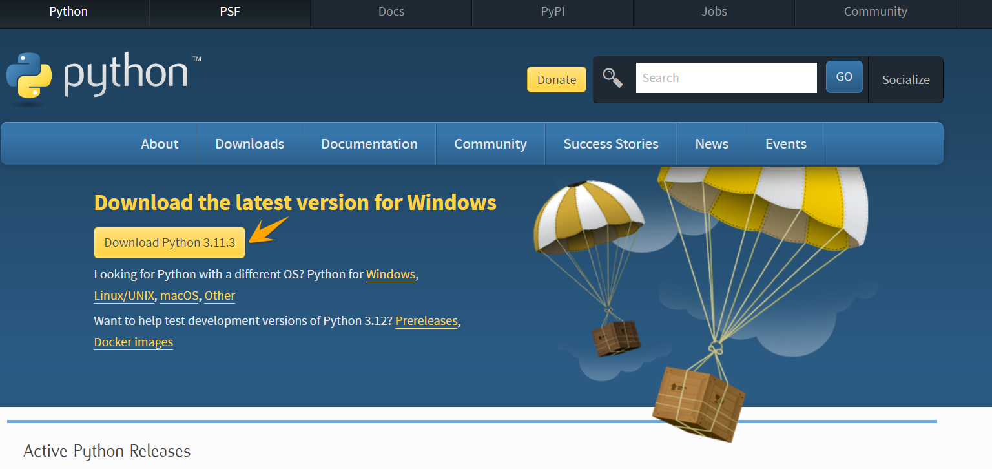
Task: Open the Socialize menu
Action: pos(905,79)
